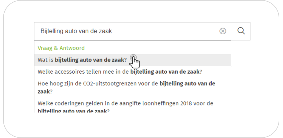283x138 pixels.
Task: Select 'Wat is bijtelling auto van de zaak?' suggestion
Action: click(82, 60)
